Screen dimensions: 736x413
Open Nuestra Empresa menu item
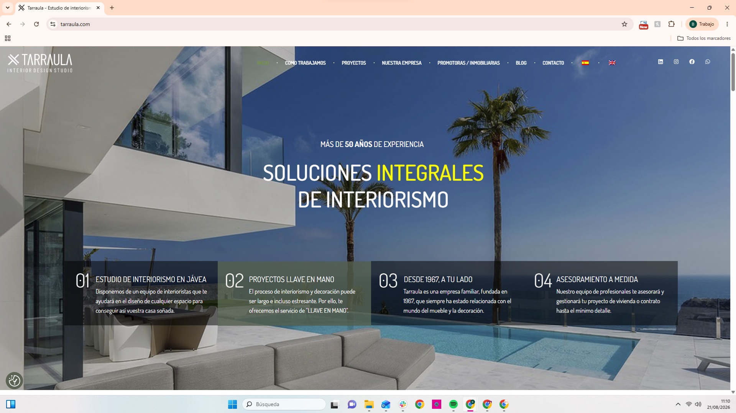(402, 63)
